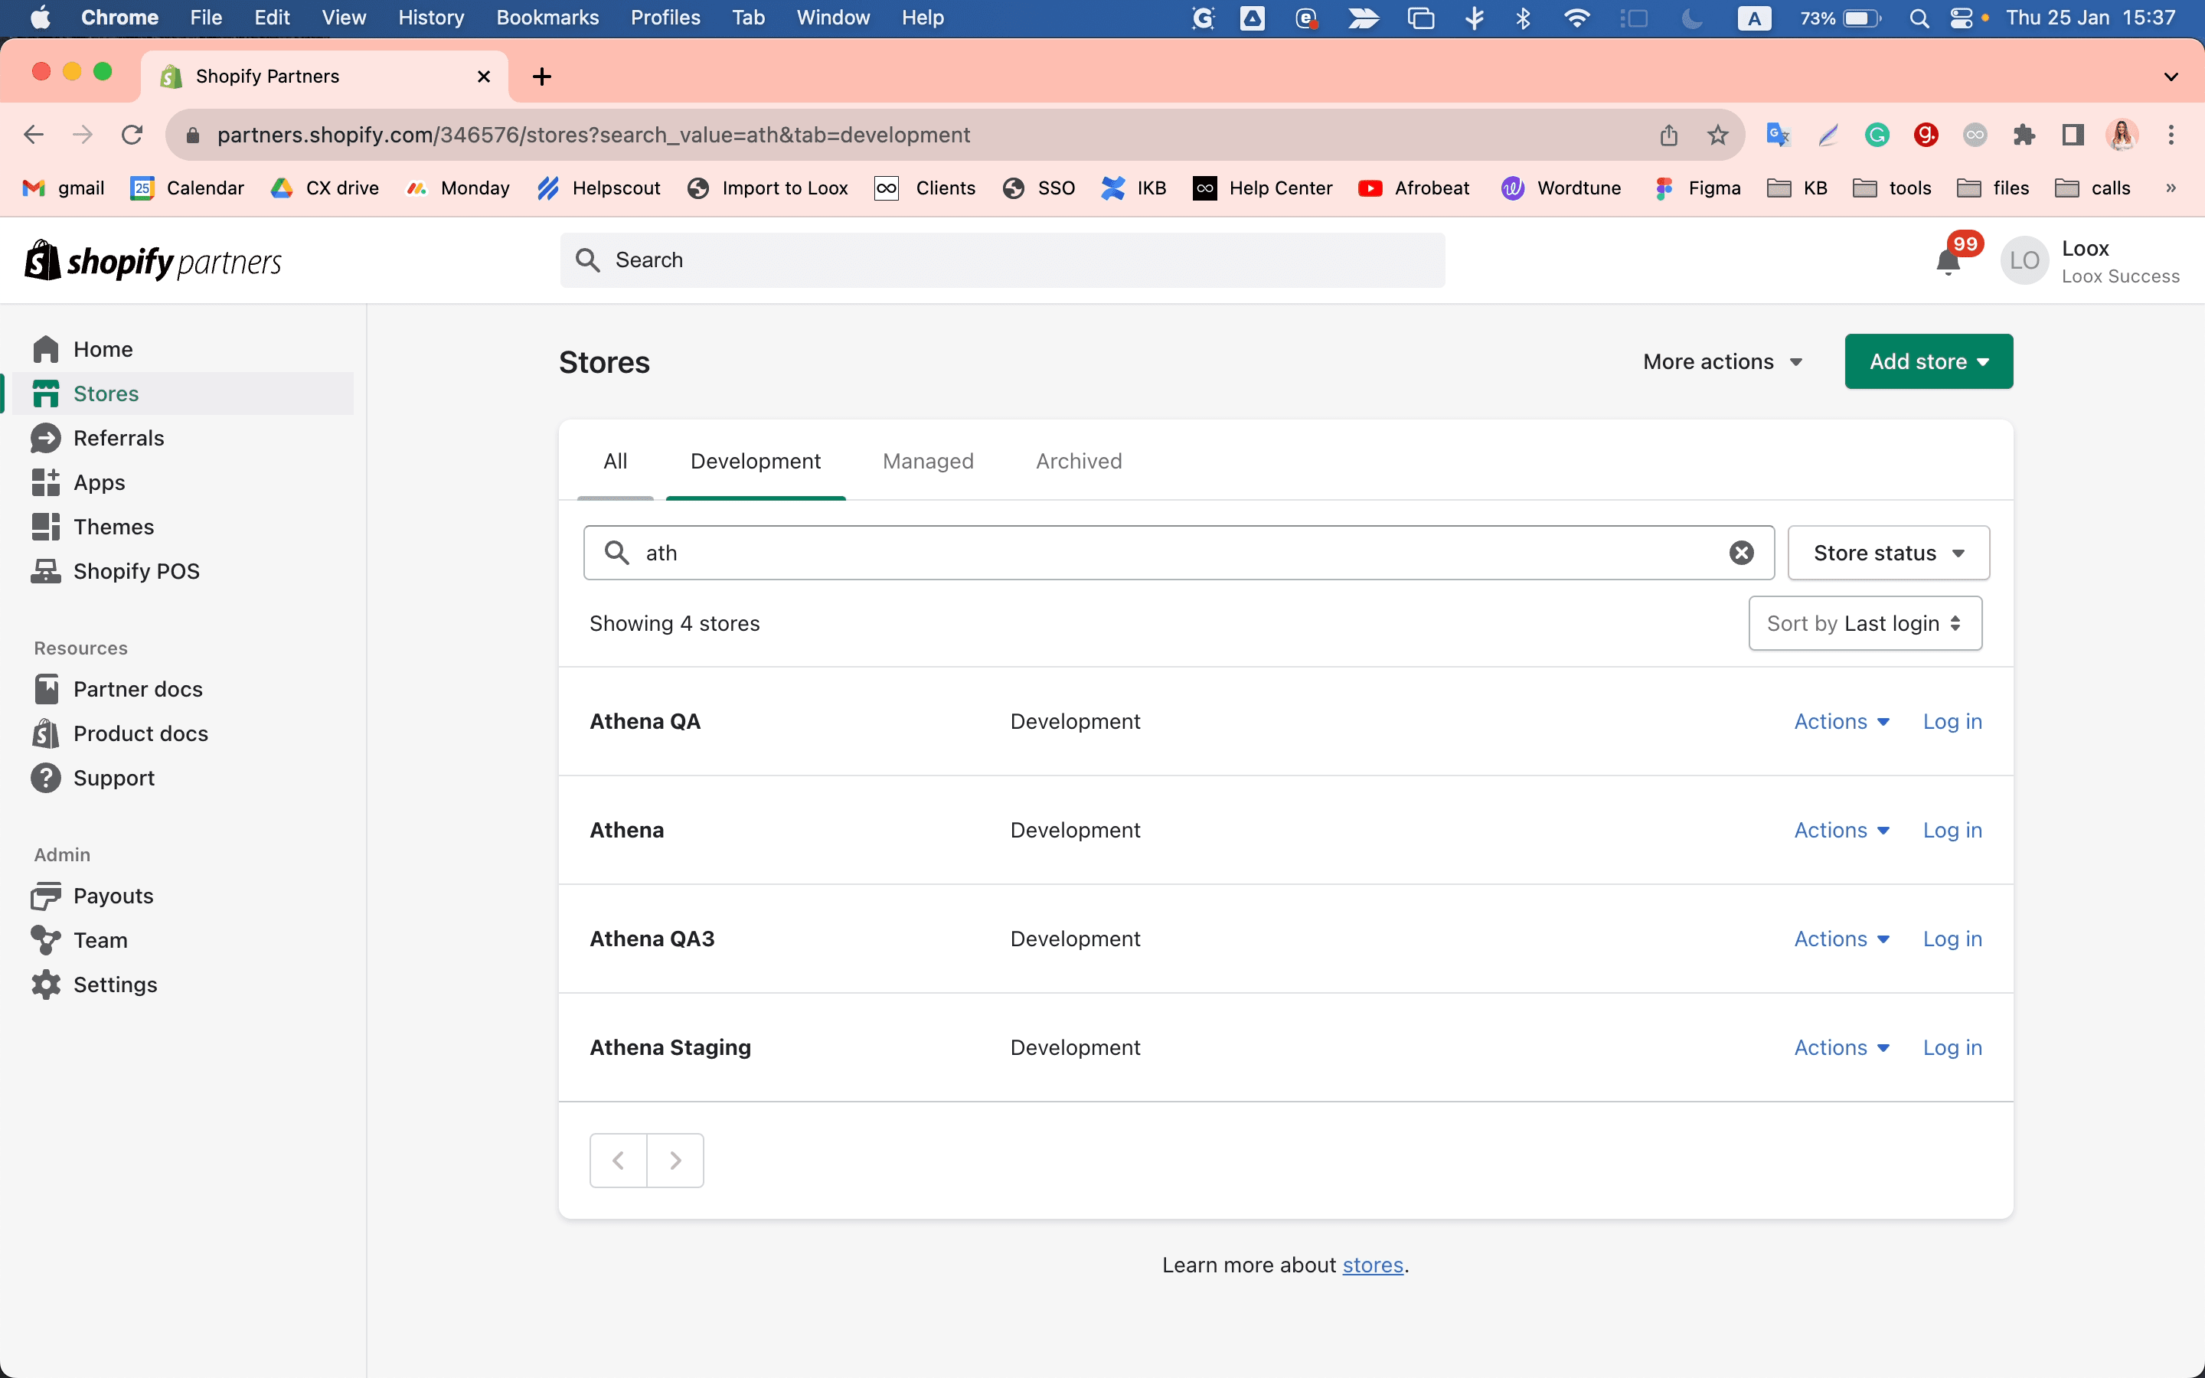
Task: Toggle Chrome side panel
Action: pos(2073,135)
